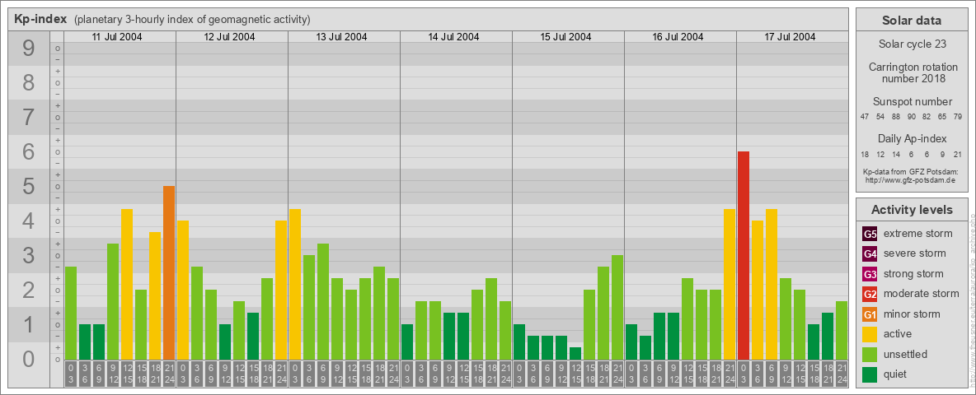Image resolution: width=976 pixels, height=395 pixels.
Task: Click the large 5 on the Kp scale
Action: coord(28,186)
